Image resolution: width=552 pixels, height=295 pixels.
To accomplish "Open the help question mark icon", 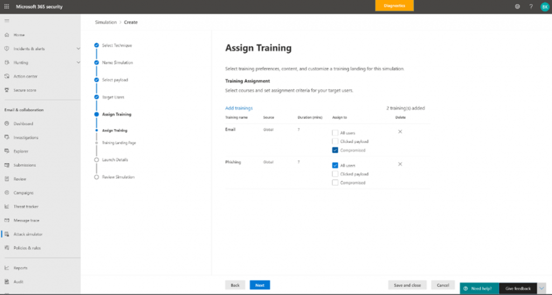I will 531,6.
